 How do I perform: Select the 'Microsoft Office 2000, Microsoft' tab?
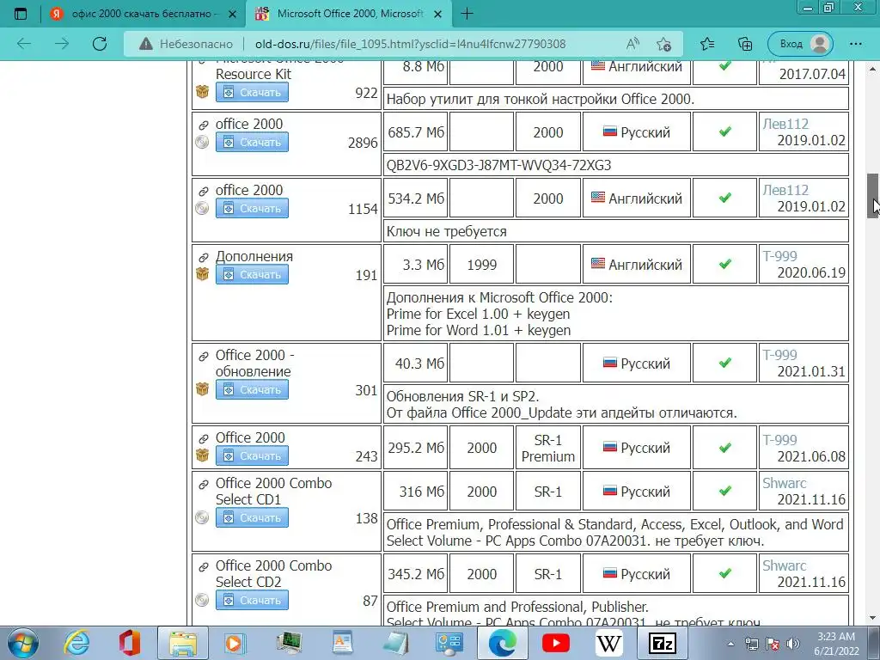(x=349, y=14)
